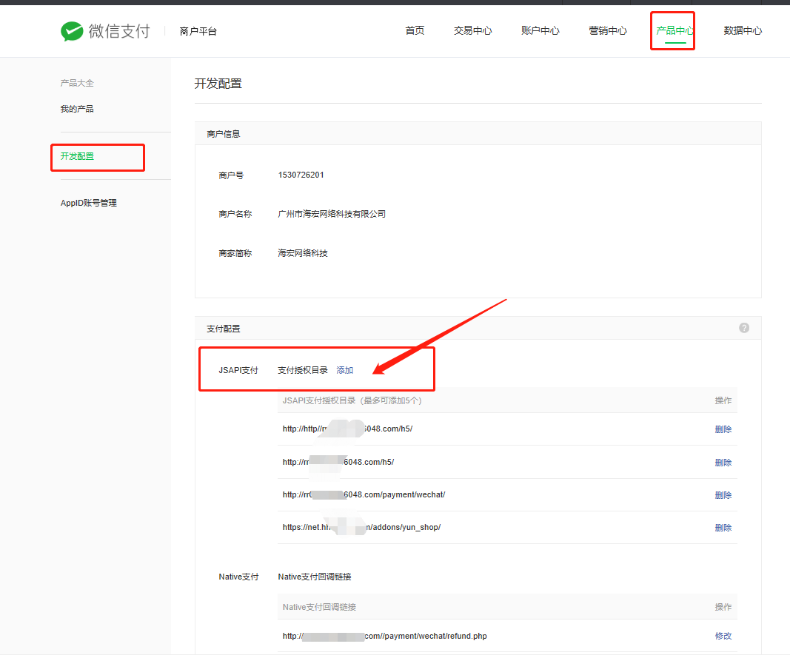Click the payment/wechat/ URL text
The width and height of the screenshot is (790, 658).
364,494
